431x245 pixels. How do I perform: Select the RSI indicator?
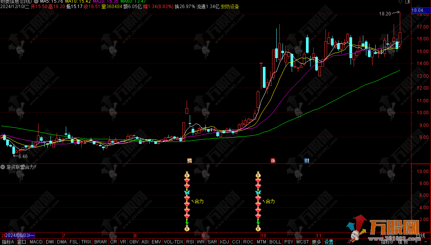(x=190, y=242)
